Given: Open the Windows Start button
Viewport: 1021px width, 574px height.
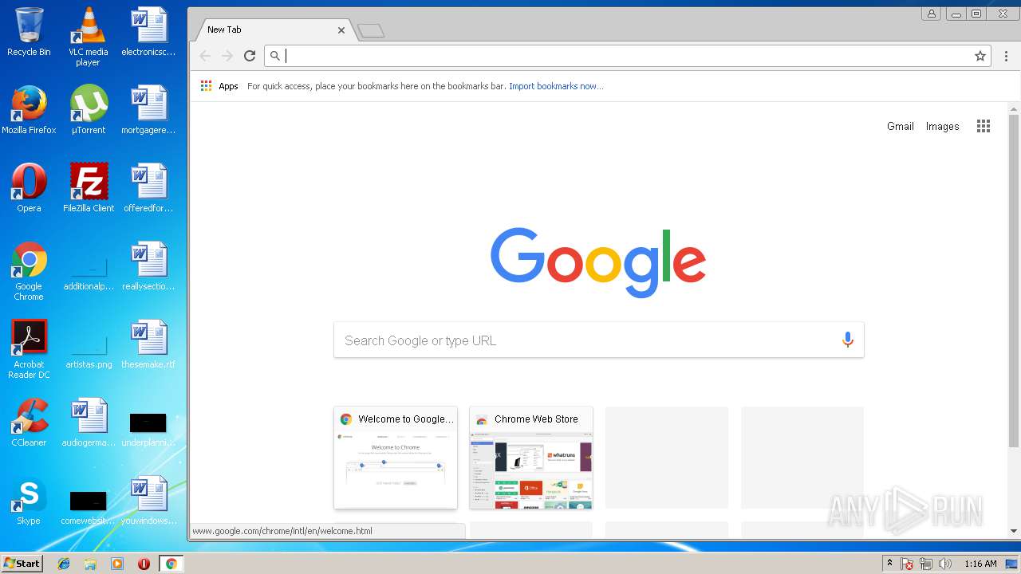Looking at the screenshot, I should click(22, 564).
